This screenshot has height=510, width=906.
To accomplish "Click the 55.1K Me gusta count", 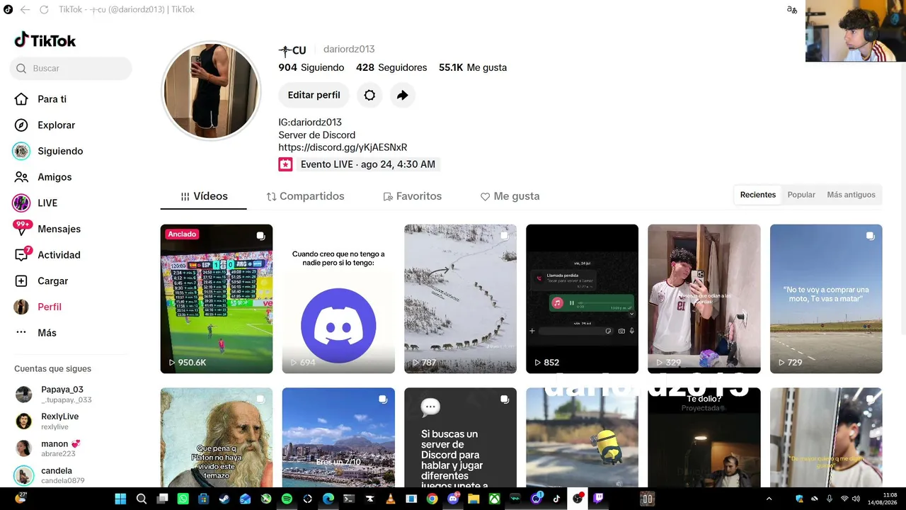I will tap(473, 68).
